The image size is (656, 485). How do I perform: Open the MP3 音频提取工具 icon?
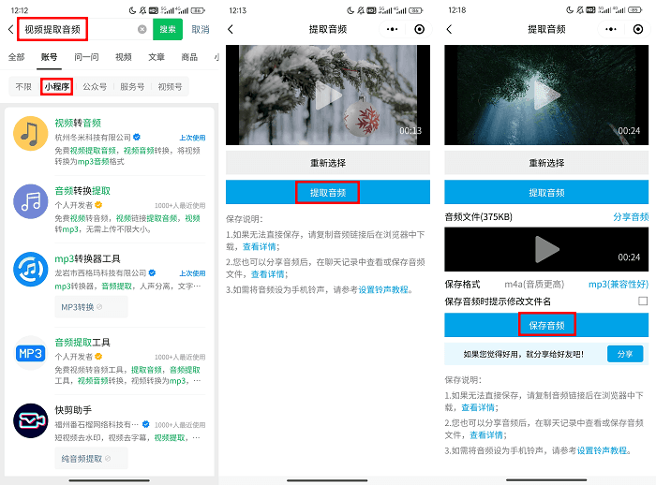(x=31, y=353)
